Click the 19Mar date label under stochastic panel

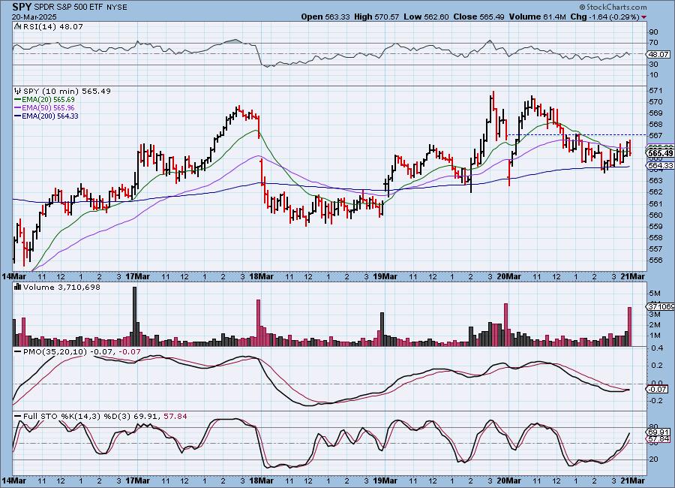click(385, 480)
